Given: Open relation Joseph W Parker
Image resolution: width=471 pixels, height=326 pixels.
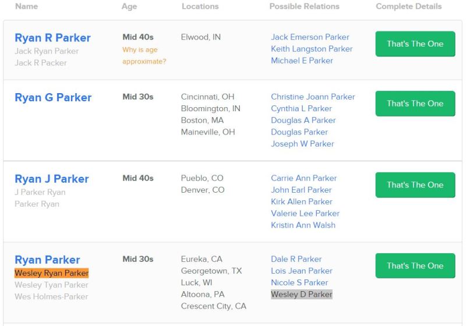Looking at the screenshot, I should (x=302, y=144).
